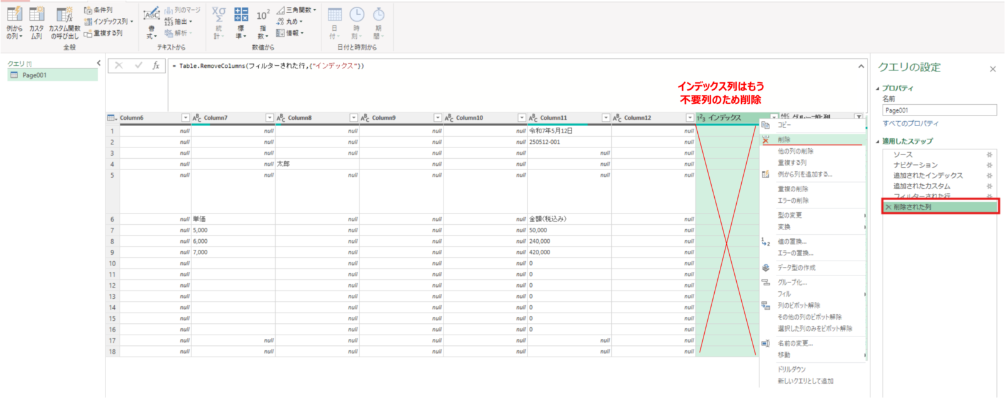1005x398 pixels.
Task: Click the 標準 arithmetic ribbon button
Action: [241, 23]
